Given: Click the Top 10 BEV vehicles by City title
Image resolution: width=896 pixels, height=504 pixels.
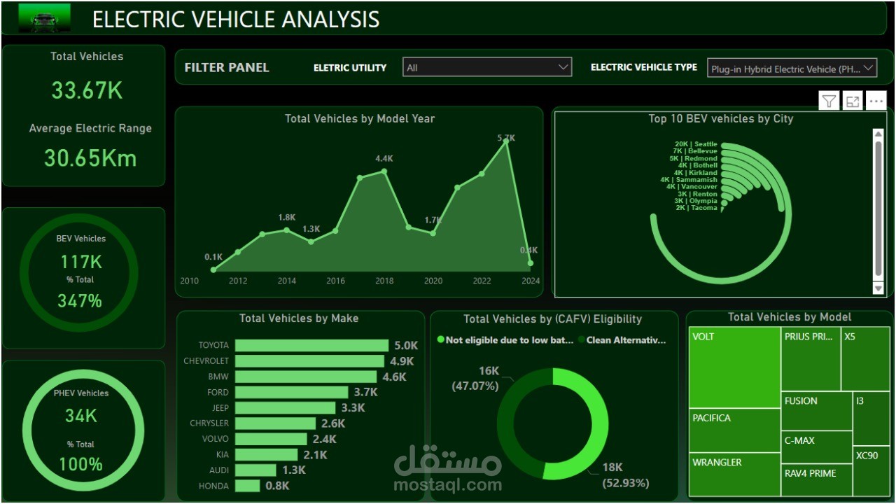Looking at the screenshot, I should pos(721,119).
